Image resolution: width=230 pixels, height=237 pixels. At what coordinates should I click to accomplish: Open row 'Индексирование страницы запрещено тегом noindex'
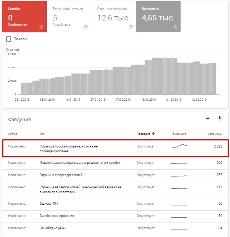(x=115, y=163)
